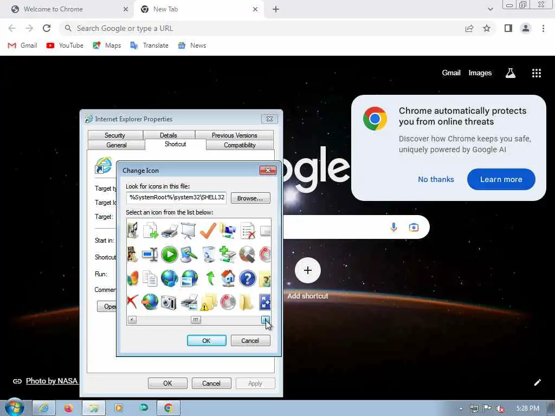Image resolution: width=555 pixels, height=416 pixels.
Task: Select the projector screen icon
Action: coord(188,230)
